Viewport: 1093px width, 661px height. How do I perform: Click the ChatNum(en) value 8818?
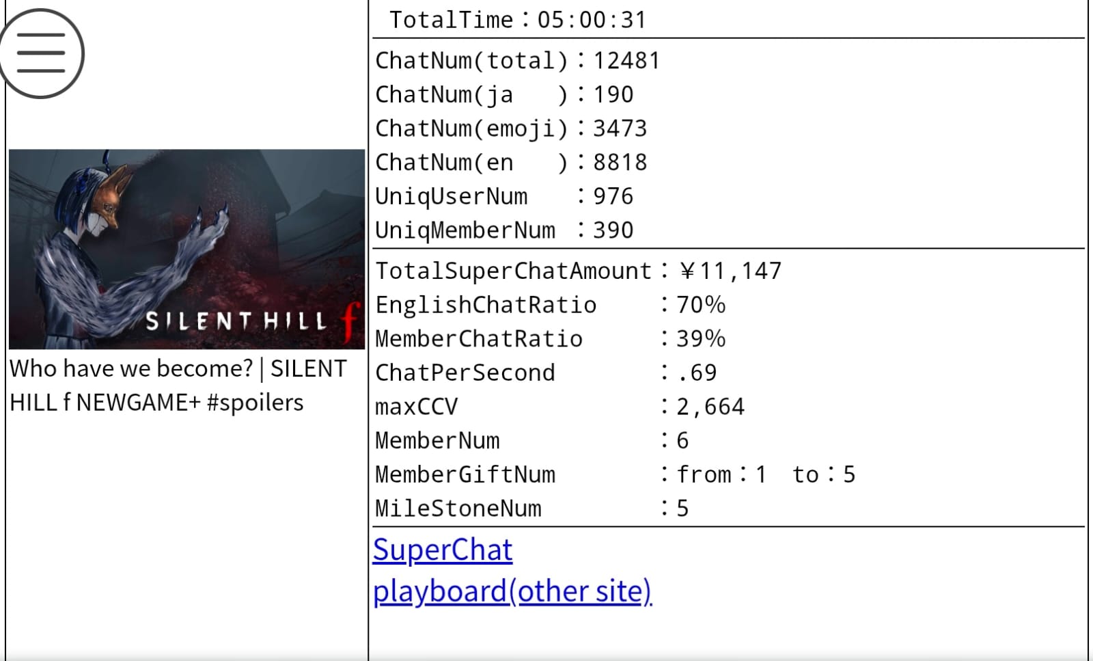click(620, 163)
